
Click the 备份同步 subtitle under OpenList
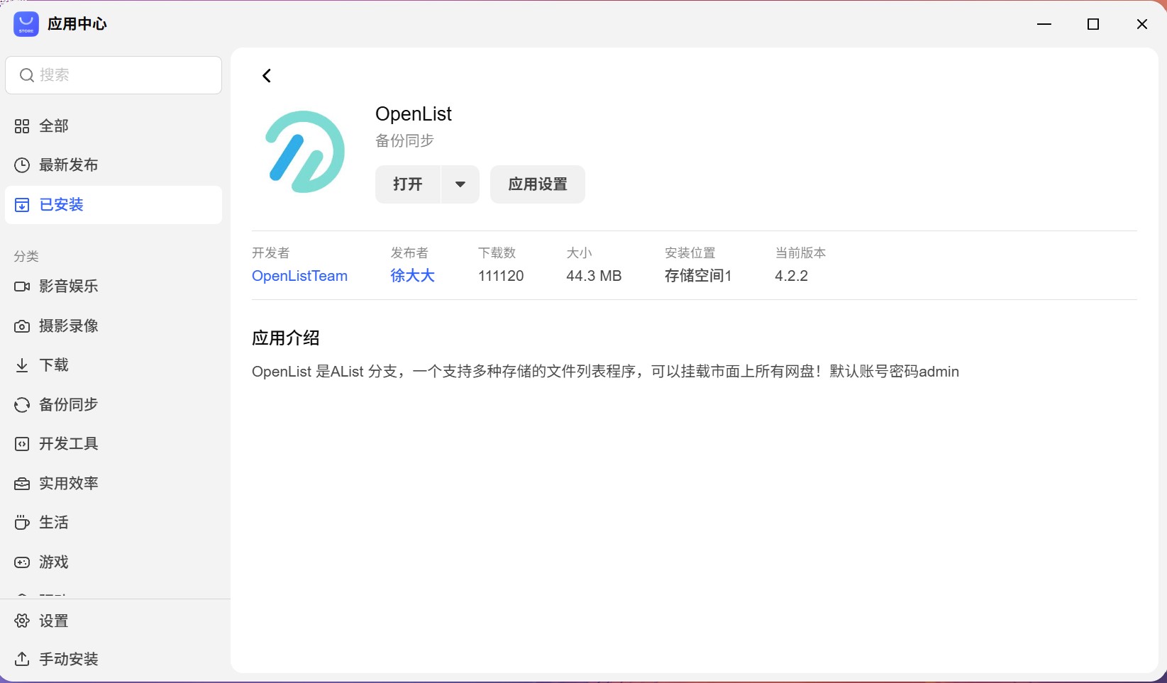pos(404,141)
